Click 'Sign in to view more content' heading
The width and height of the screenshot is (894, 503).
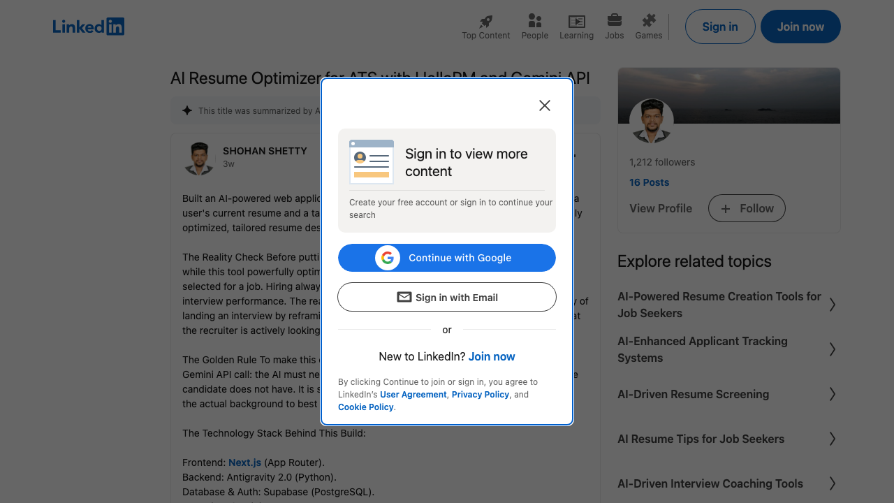(x=467, y=163)
